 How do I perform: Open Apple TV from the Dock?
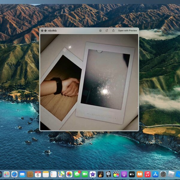tap(132, 174)
